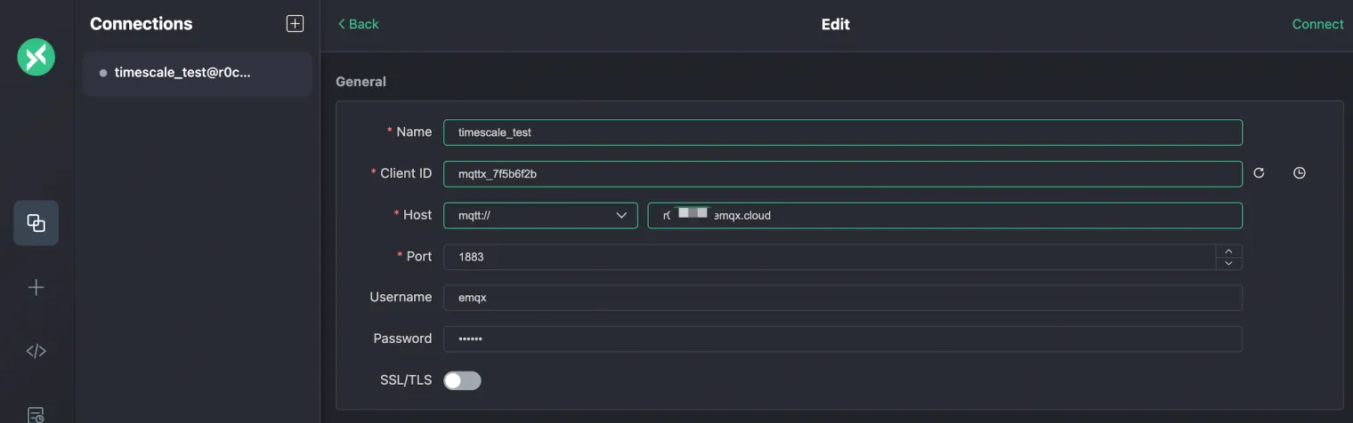The height and width of the screenshot is (423, 1353).
Task: Click into the Name input field
Action: [x=842, y=132]
